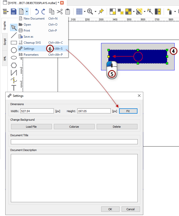This screenshot has height=216, width=179.
Task: Select the Text tool
Action: pos(14,88)
